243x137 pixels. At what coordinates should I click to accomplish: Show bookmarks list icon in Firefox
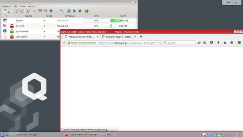tap(205, 42)
